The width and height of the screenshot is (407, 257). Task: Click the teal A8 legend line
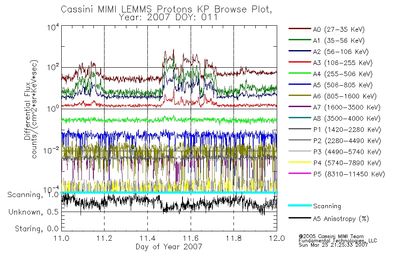299,118
